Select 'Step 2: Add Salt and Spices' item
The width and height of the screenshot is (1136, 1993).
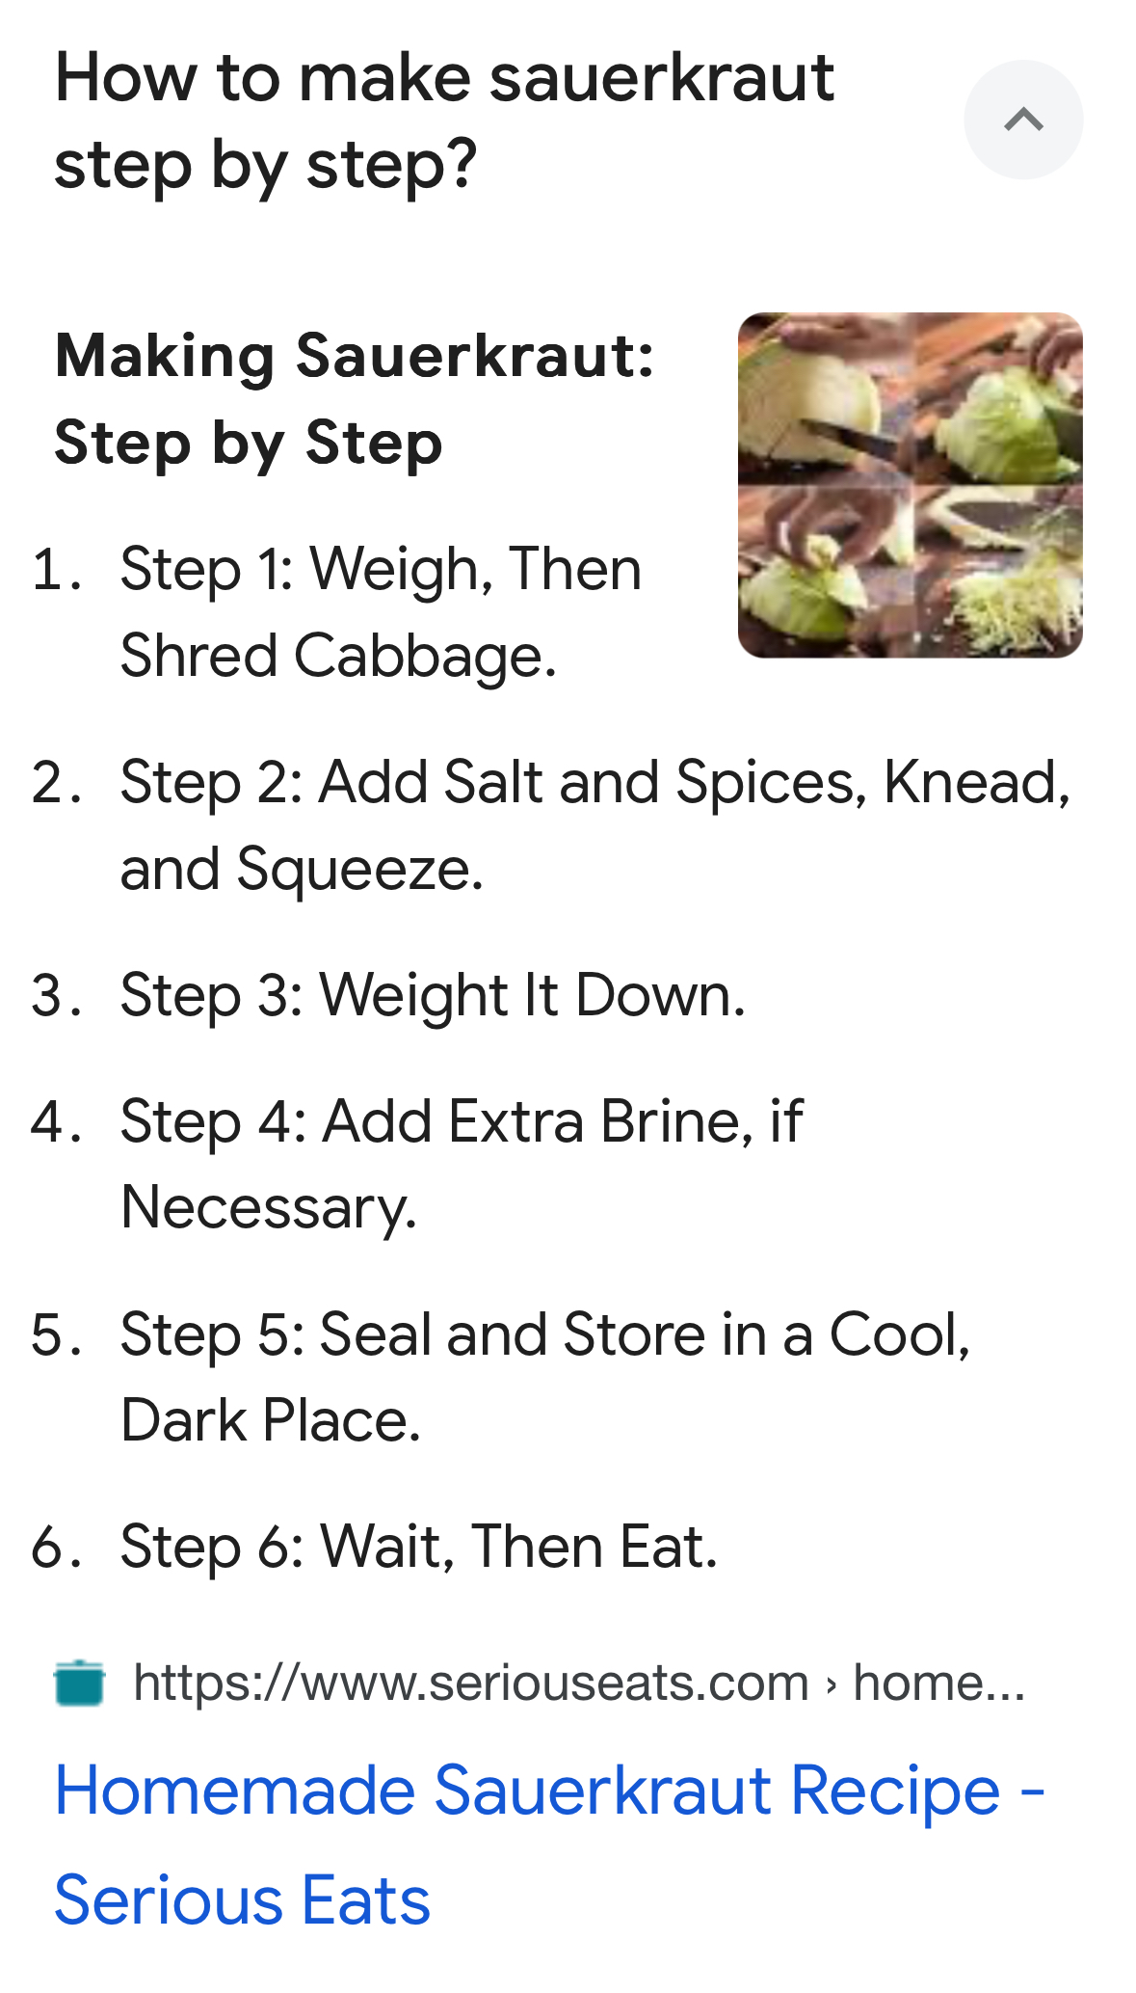tap(595, 825)
